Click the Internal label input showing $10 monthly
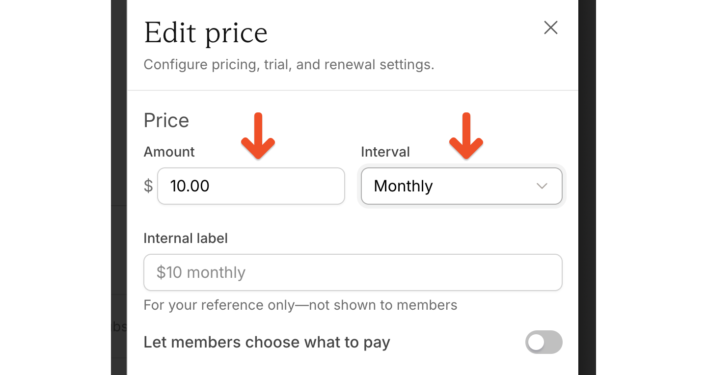This screenshot has height=375, width=707. click(x=353, y=272)
